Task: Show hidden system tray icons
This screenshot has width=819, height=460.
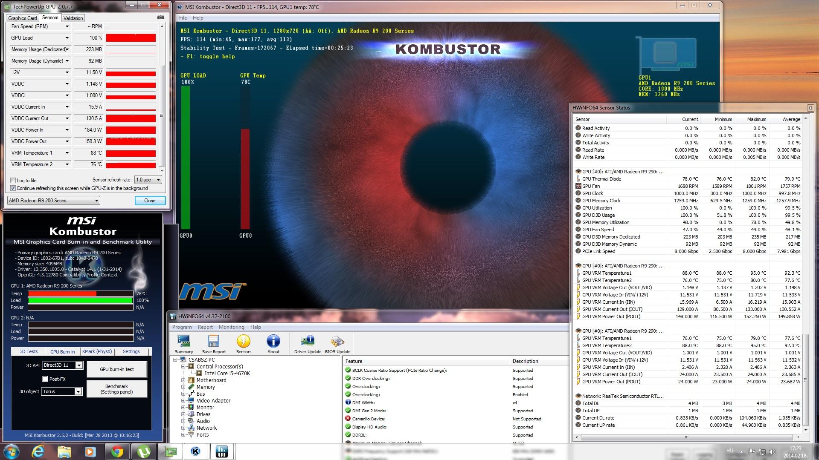Action: (x=742, y=452)
